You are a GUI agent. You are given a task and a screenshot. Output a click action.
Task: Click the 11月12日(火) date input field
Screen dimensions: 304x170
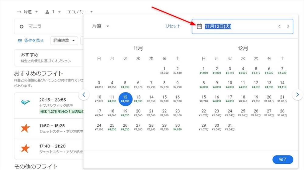[x=237, y=26]
